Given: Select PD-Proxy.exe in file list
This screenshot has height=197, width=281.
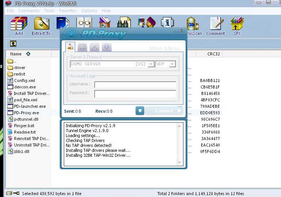Looking at the screenshot, I should (23, 113).
